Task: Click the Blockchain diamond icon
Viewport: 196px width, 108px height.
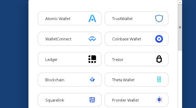Action: point(92,79)
